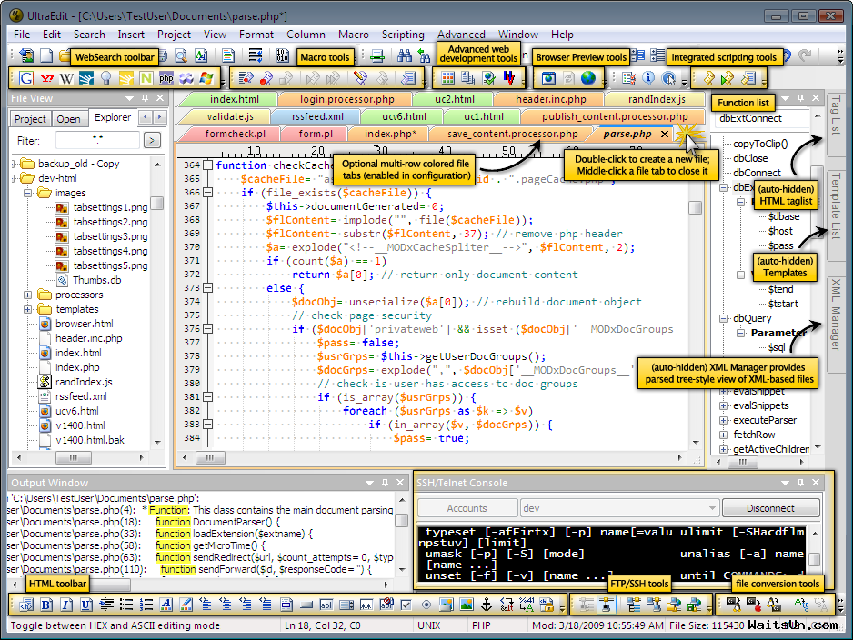Click the editor's vertical scrollbar thumb
The image size is (853, 640).
coord(695,207)
